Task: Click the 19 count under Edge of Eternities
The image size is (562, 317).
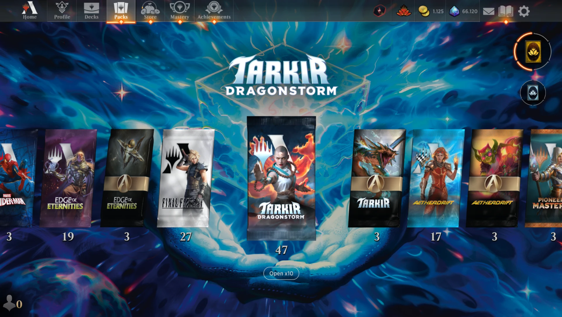Action: coord(68,237)
